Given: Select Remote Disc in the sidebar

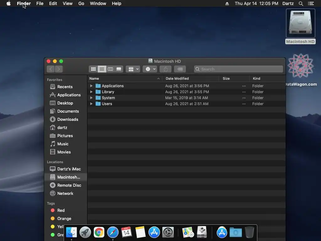Looking at the screenshot, I should 66,185.
